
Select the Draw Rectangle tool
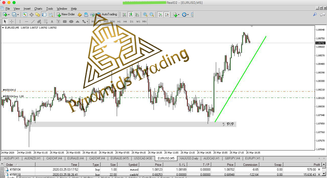coord(65,22)
